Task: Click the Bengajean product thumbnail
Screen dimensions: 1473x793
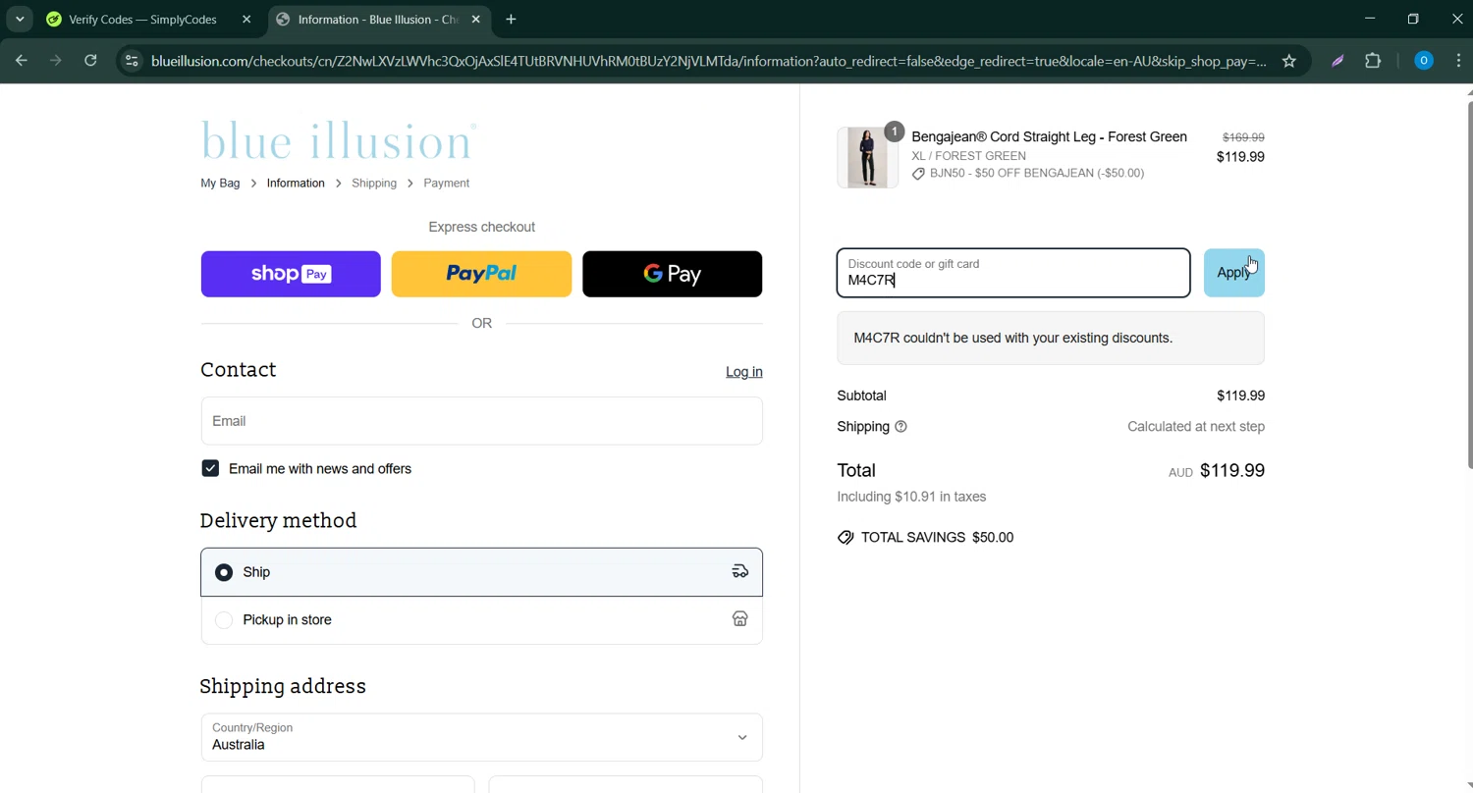Action: pos(867,157)
